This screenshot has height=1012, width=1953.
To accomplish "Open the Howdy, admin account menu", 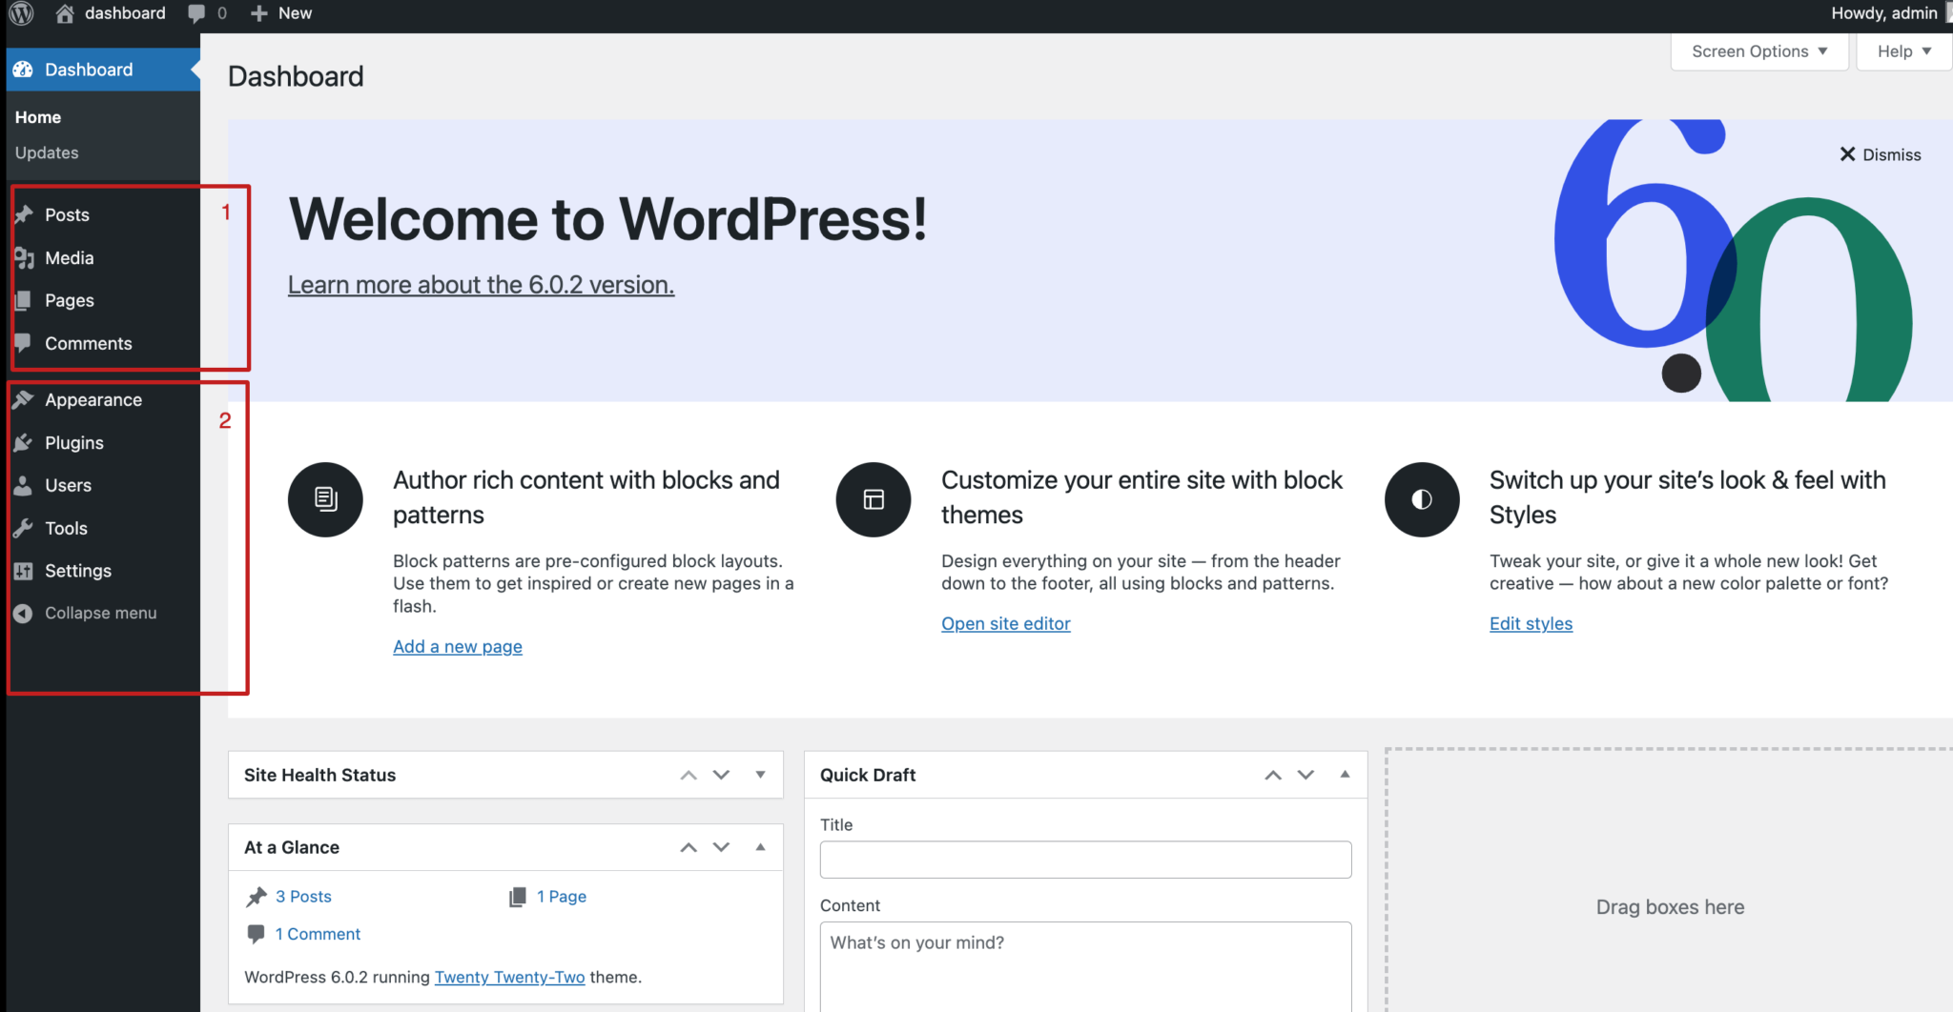I will [x=1883, y=13].
